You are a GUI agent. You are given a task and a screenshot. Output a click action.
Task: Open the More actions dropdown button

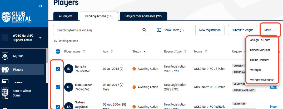(x=270, y=30)
